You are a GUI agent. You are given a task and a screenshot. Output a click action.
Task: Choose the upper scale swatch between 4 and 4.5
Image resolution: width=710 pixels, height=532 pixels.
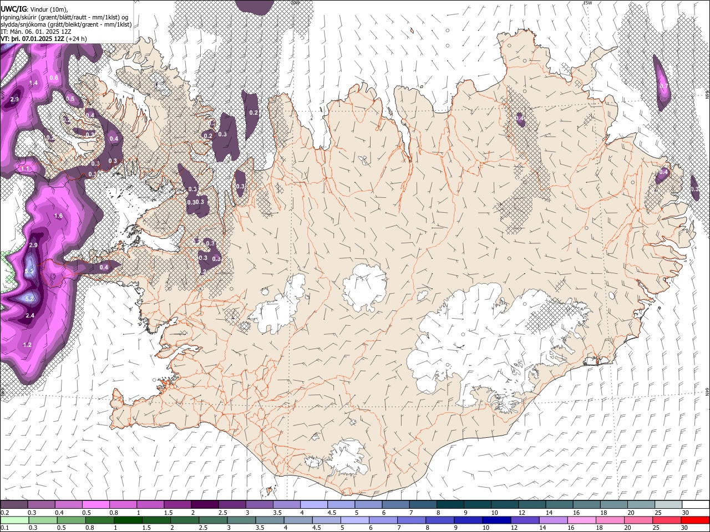click(314, 505)
